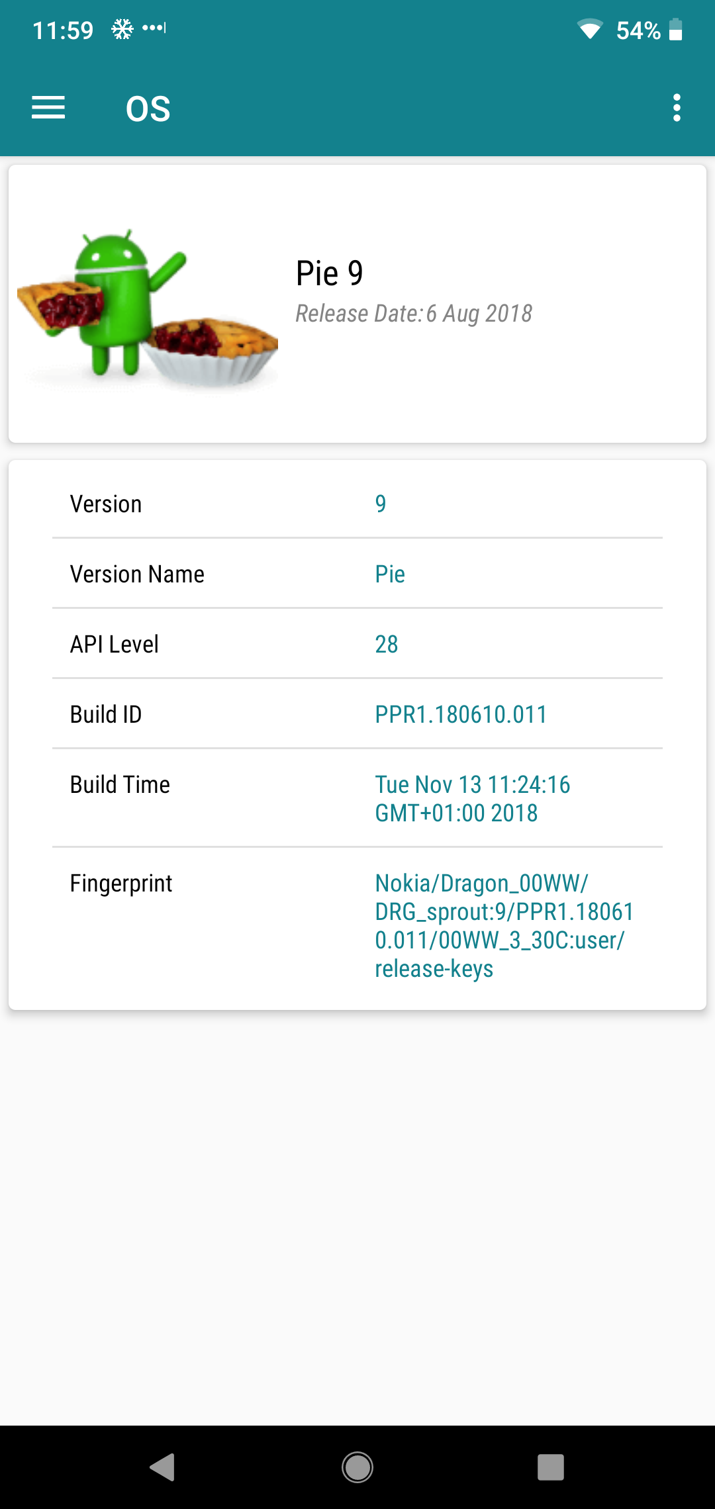715x1509 pixels.
Task: Tap the Release Date text
Action: tap(414, 314)
